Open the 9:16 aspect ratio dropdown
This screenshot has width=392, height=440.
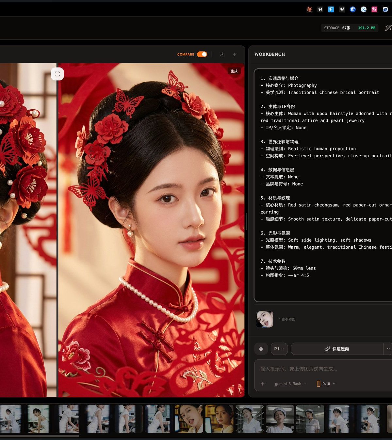tap(326, 384)
